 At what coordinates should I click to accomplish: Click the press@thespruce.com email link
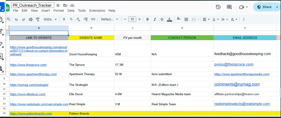pos(234,64)
